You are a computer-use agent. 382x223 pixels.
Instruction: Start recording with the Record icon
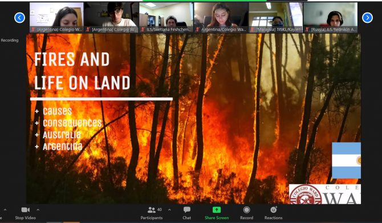246,209
